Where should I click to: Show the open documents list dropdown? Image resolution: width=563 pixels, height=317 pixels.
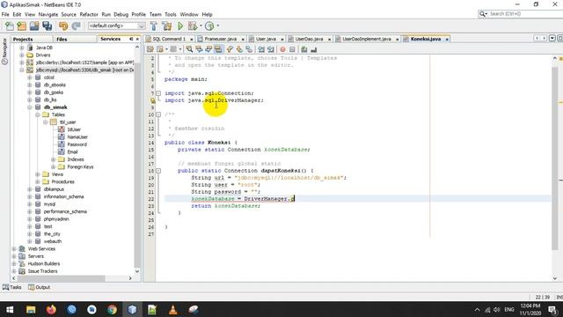coord(552,39)
